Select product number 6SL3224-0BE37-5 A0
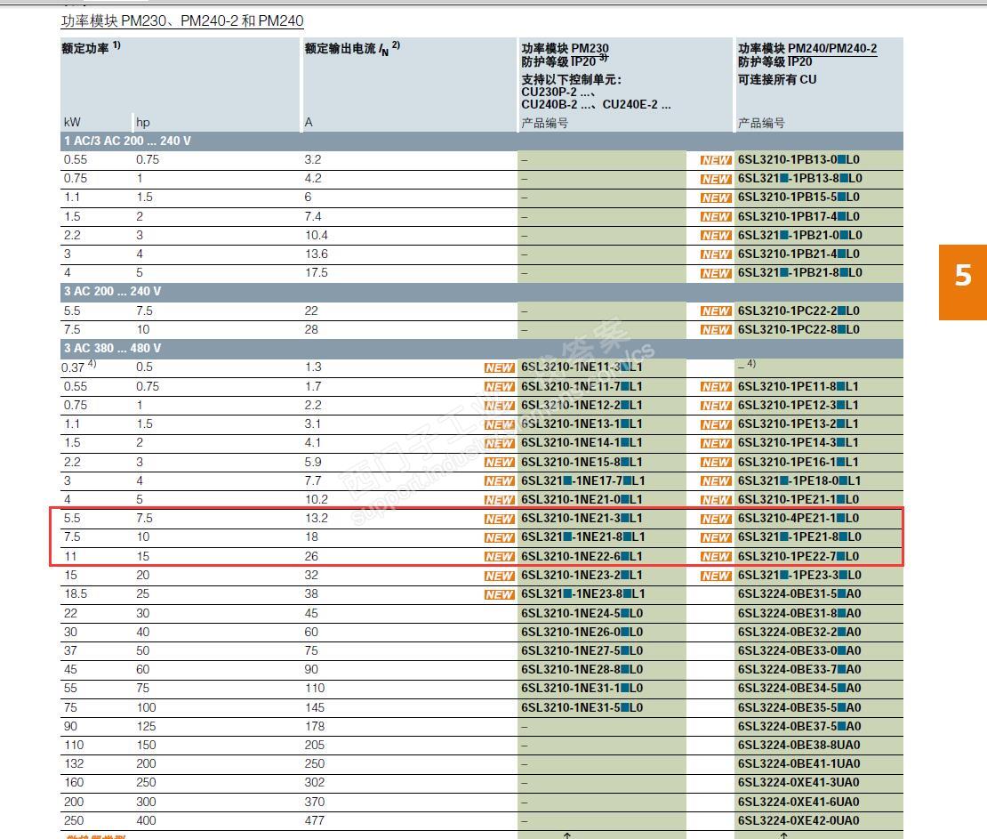Image resolution: width=987 pixels, height=839 pixels. 799,726
